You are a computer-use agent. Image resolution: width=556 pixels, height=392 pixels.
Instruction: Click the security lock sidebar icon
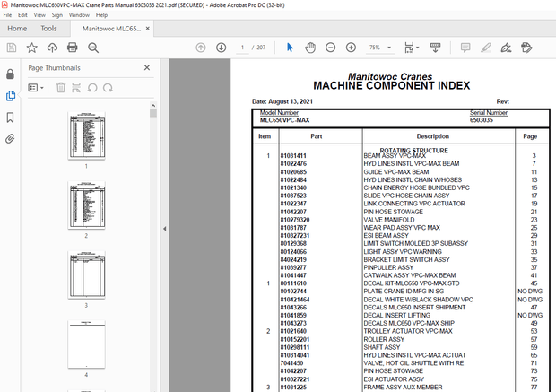(10, 74)
